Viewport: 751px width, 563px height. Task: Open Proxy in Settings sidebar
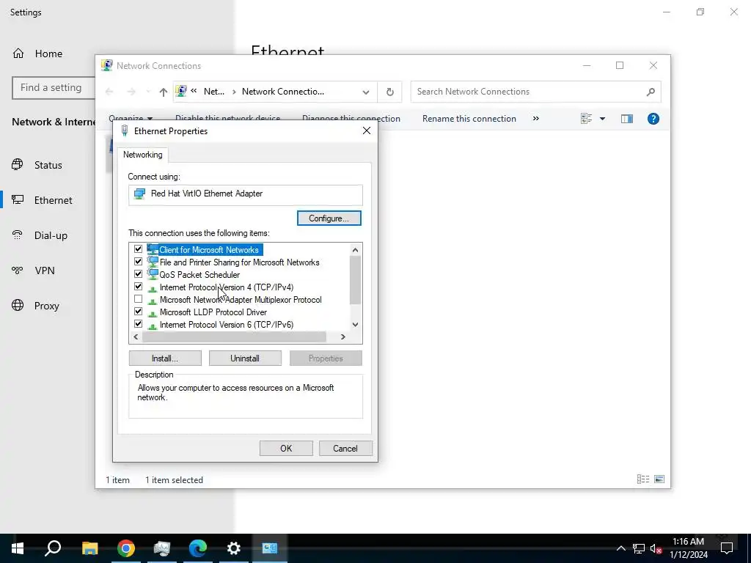click(48, 306)
